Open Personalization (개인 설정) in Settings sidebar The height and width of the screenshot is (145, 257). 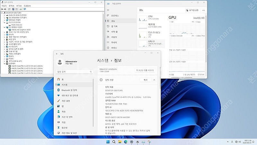pyautogui.click(x=75, y=101)
